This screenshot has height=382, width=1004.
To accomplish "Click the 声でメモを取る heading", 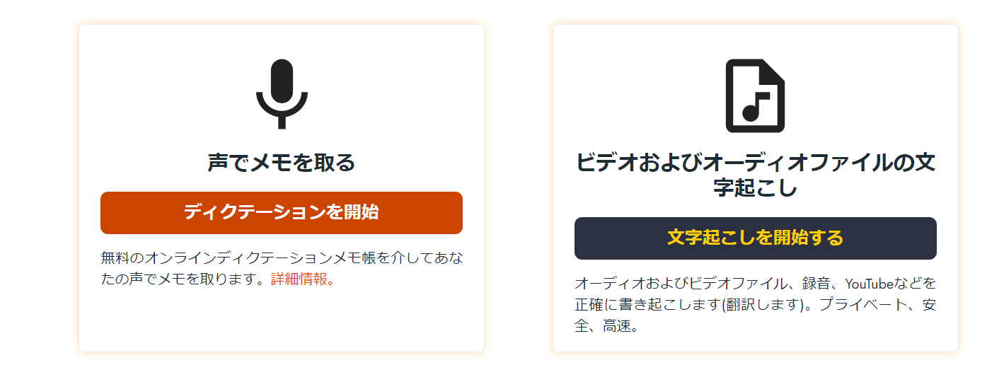I will coord(282,163).
